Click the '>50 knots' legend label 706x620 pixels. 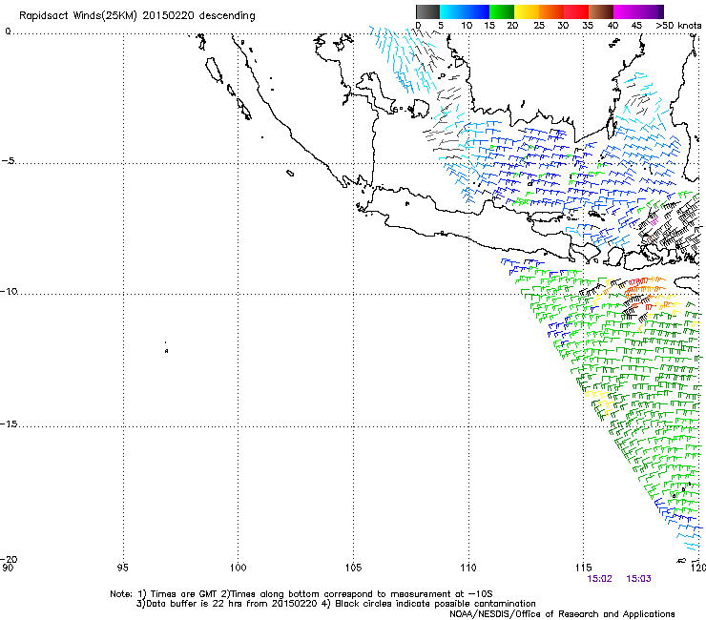[678, 26]
